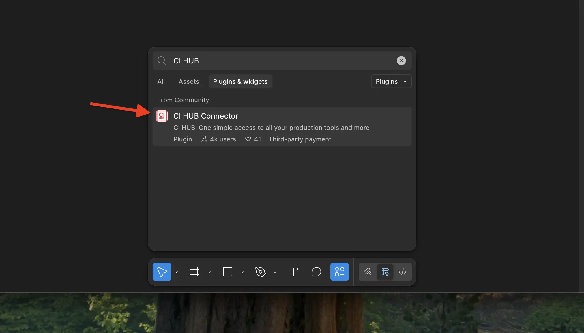Image resolution: width=584 pixels, height=333 pixels.
Task: Open Move tool options chevron
Action: click(x=176, y=272)
